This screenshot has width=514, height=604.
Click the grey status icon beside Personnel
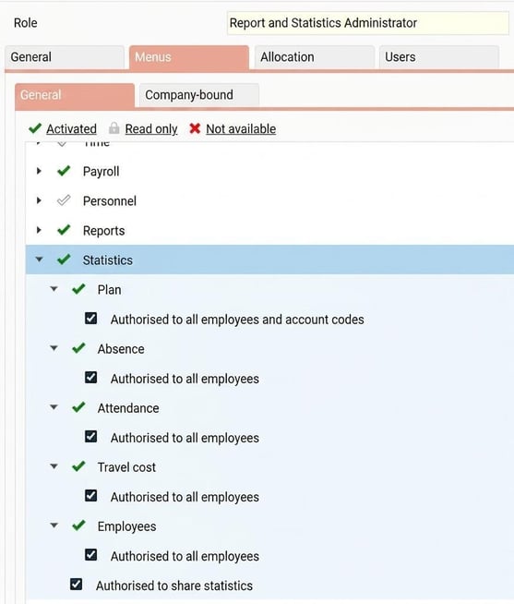[64, 200]
